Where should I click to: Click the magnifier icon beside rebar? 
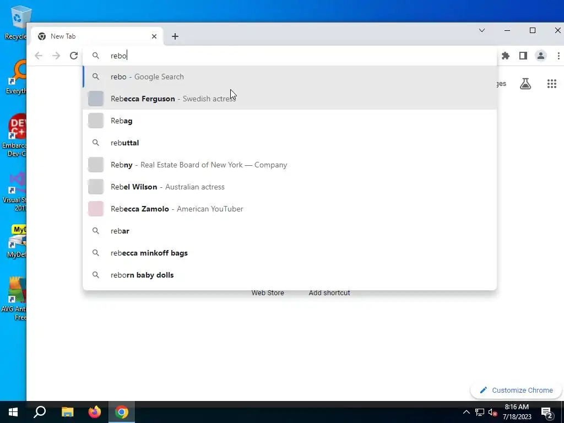point(96,231)
